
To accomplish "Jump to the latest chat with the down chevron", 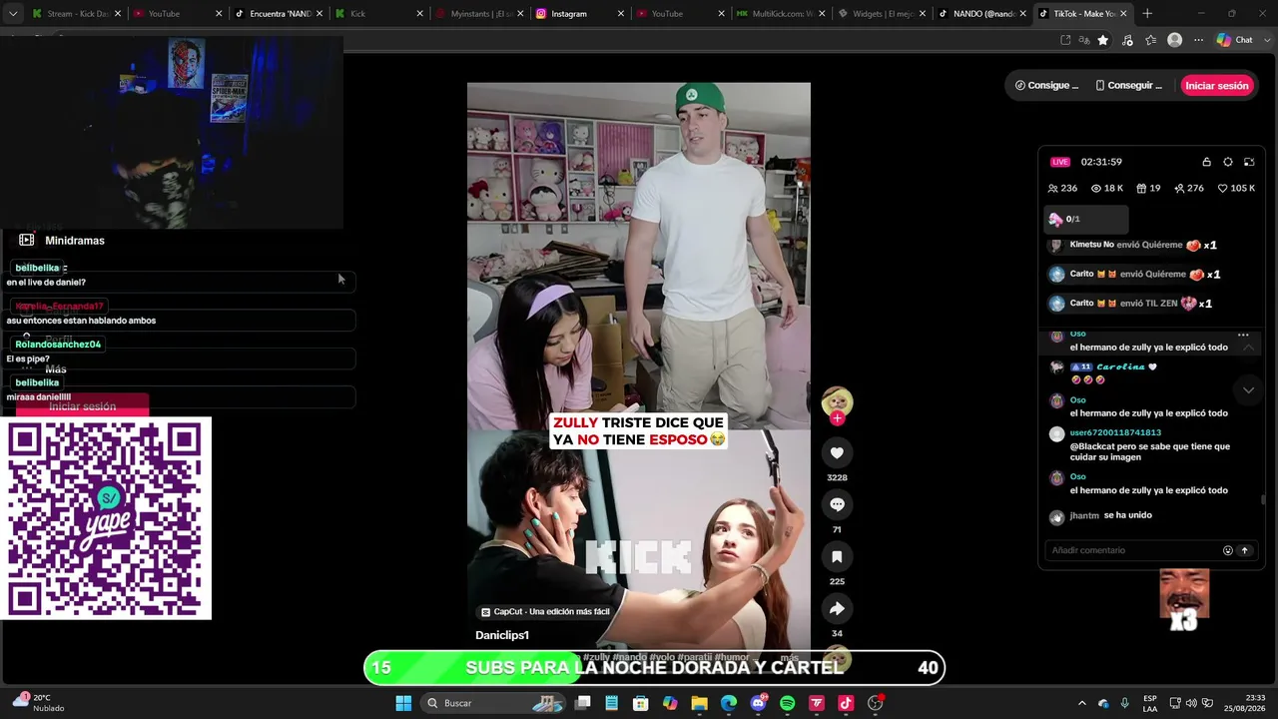I will (1248, 389).
